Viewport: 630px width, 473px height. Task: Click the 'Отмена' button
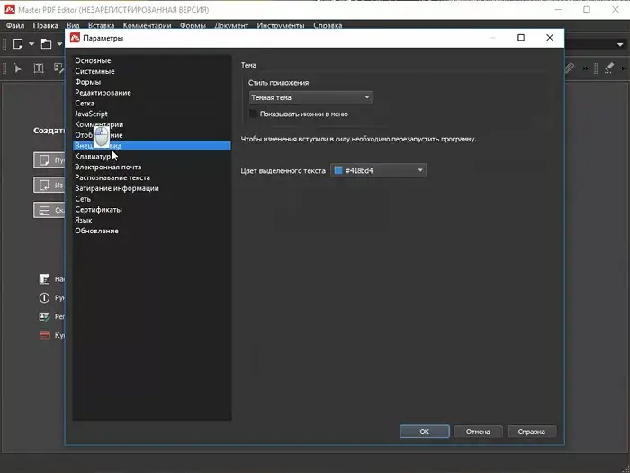[x=478, y=432]
